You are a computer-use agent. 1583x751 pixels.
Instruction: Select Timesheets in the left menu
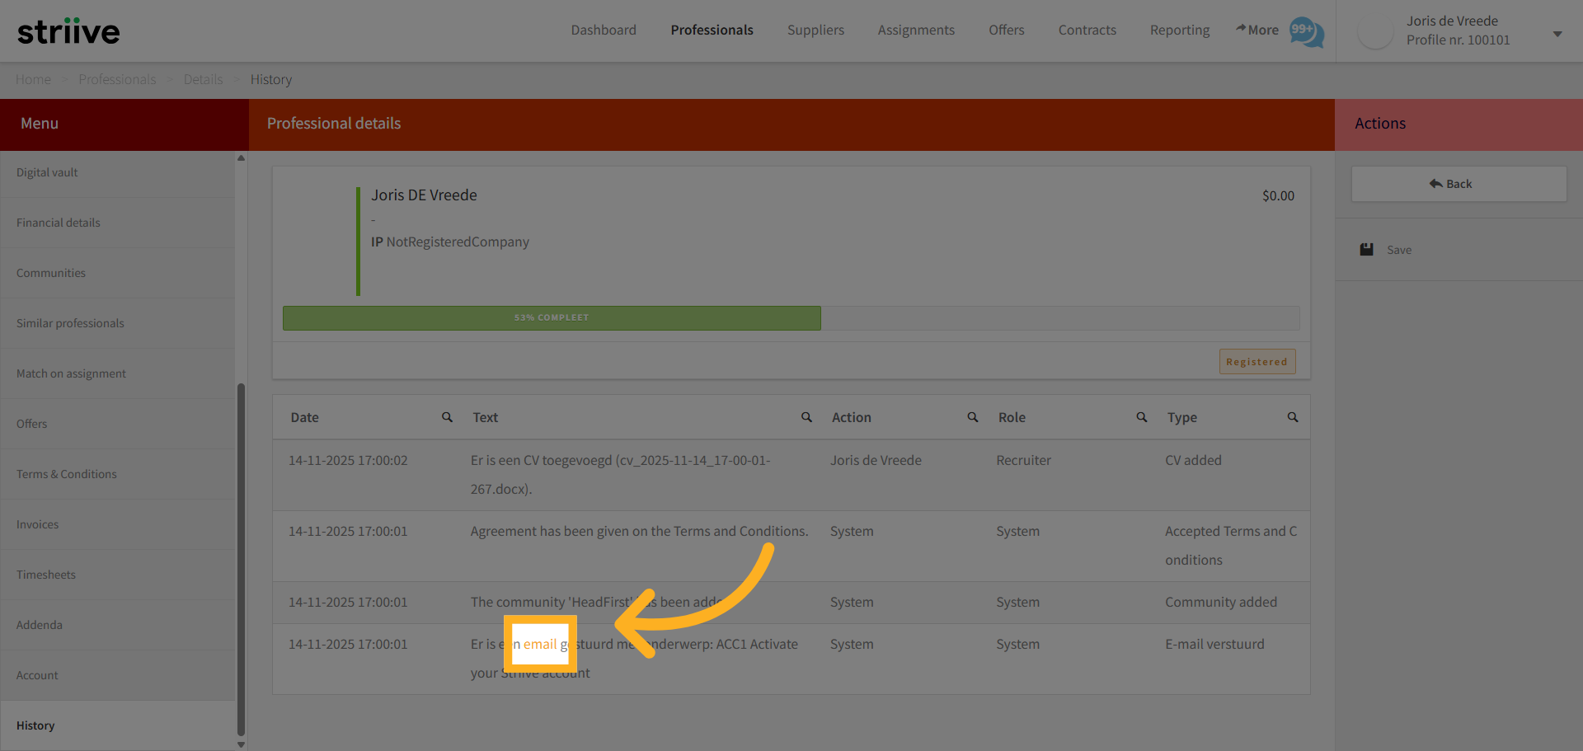pyautogui.click(x=45, y=575)
